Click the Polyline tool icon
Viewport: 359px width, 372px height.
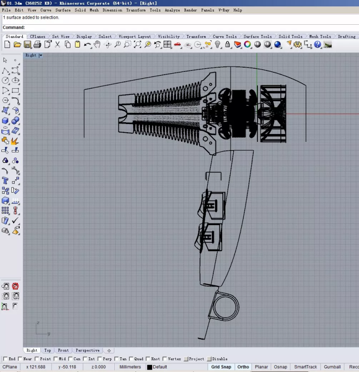tap(5, 70)
